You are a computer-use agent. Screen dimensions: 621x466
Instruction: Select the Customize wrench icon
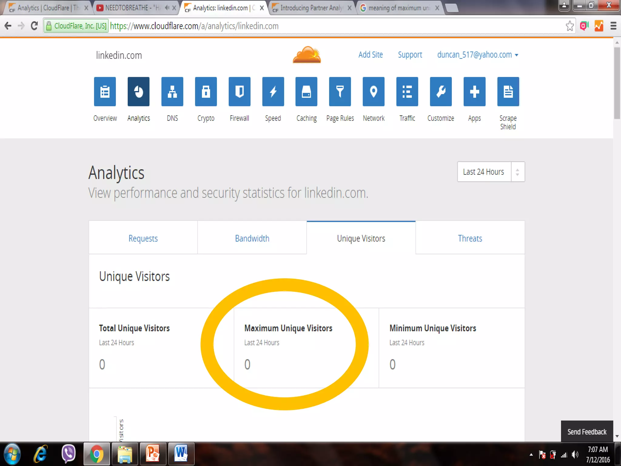441,92
